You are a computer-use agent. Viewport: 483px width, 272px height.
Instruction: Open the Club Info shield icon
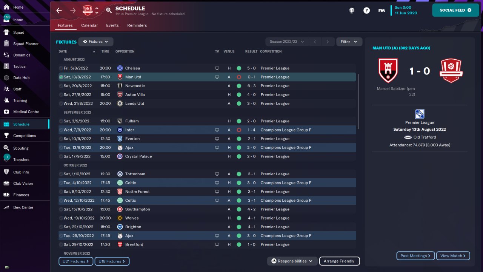6,172
